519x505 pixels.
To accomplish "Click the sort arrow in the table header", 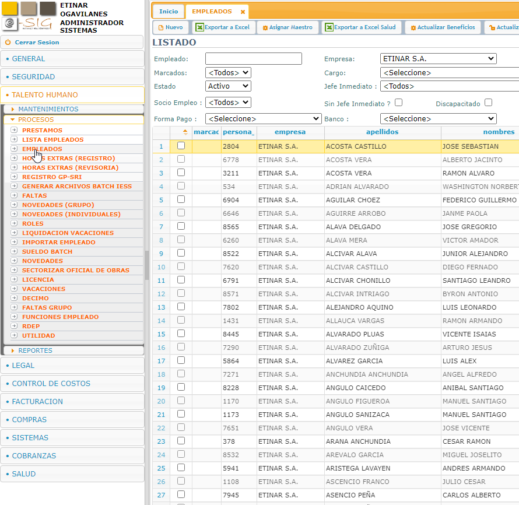I will (x=185, y=132).
